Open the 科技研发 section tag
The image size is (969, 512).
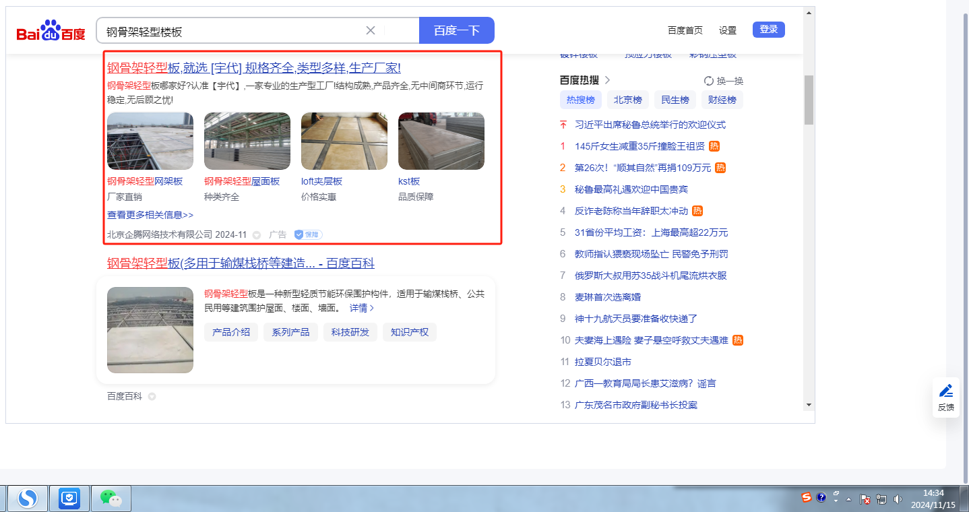pyautogui.click(x=350, y=332)
